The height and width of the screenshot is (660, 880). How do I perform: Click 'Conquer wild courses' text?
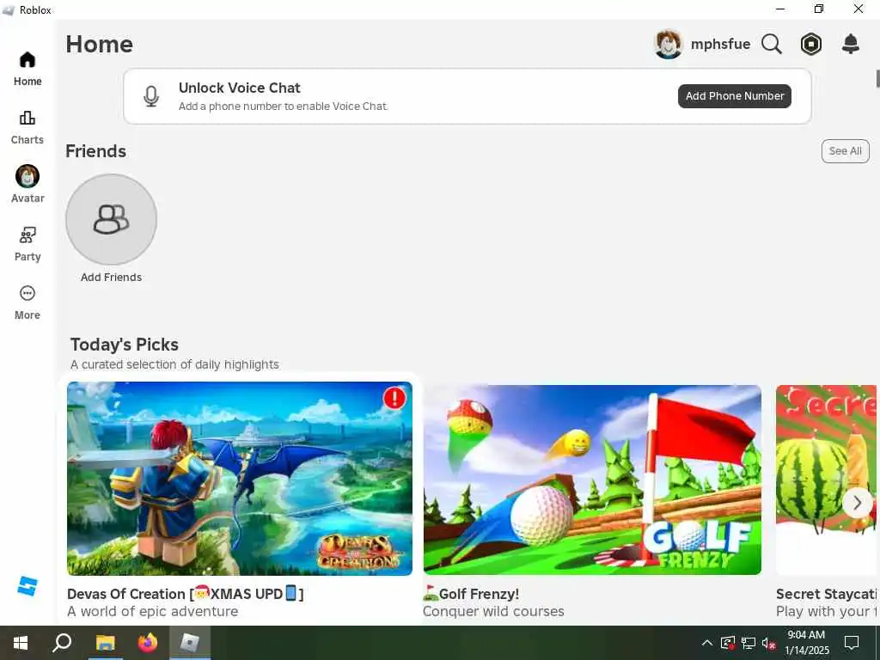[493, 611]
